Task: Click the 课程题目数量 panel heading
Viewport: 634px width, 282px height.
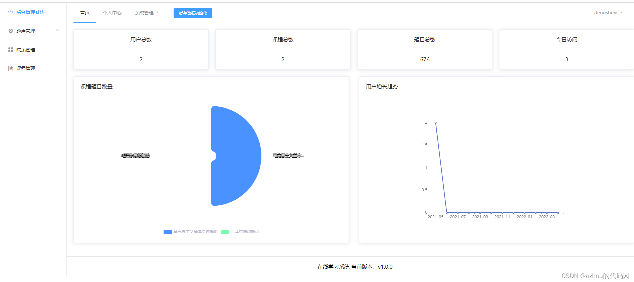Action: [96, 86]
